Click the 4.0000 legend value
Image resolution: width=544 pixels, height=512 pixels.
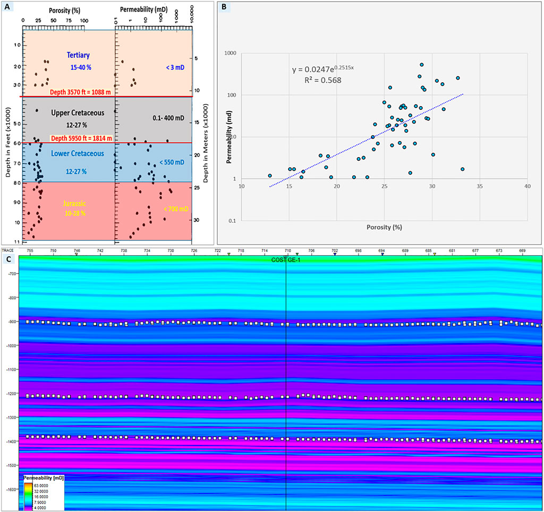coord(41,508)
